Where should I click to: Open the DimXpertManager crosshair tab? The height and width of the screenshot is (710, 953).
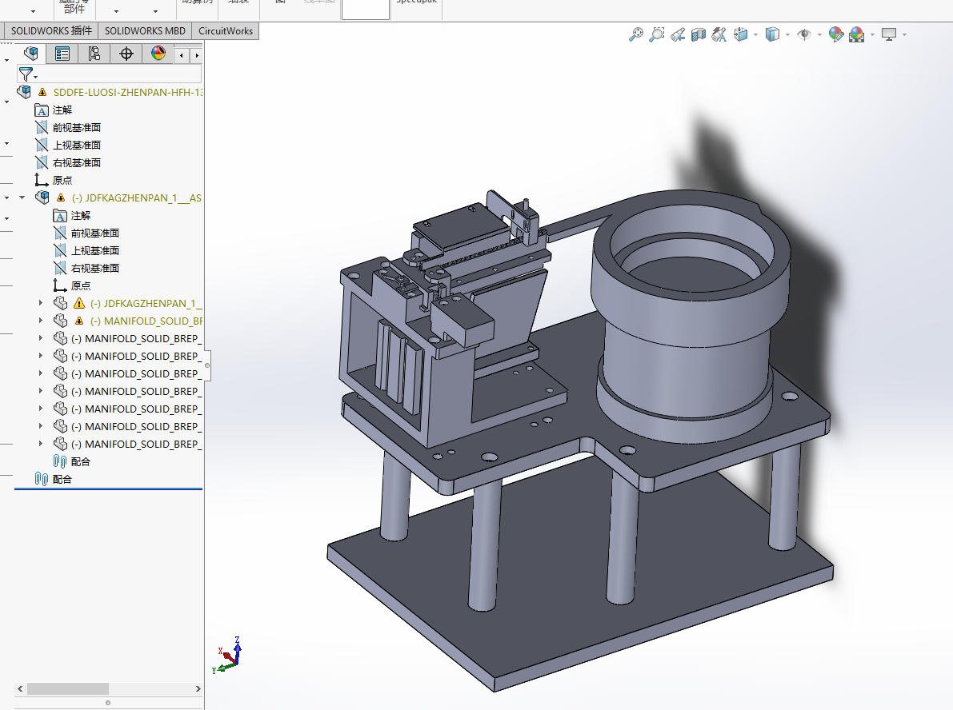pyautogui.click(x=126, y=54)
